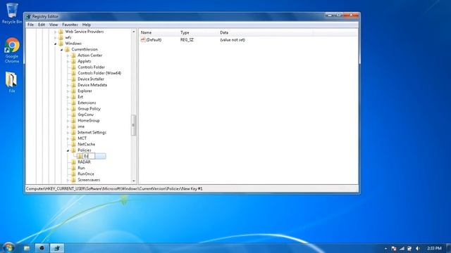Image resolution: width=451 pixels, height=253 pixels.
Task: Select the Controls Folder key
Action: tap(91, 67)
